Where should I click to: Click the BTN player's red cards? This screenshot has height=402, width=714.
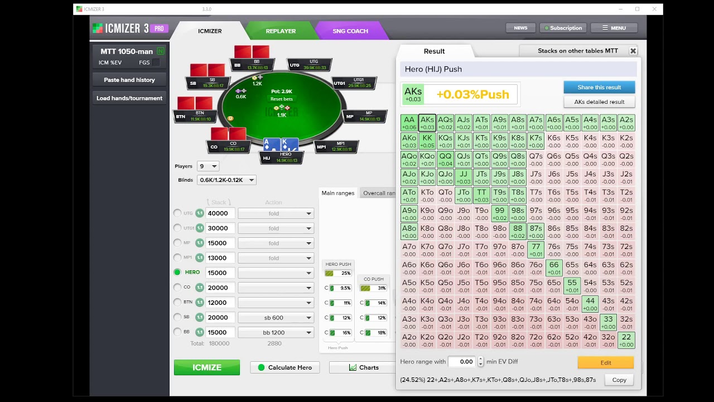click(x=195, y=103)
